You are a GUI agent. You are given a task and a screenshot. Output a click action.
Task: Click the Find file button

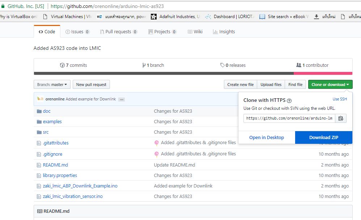pos(296,85)
